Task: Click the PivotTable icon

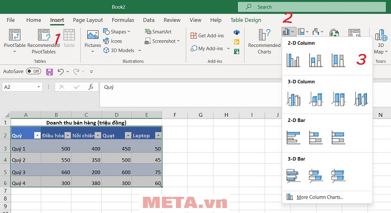Action: [15, 35]
